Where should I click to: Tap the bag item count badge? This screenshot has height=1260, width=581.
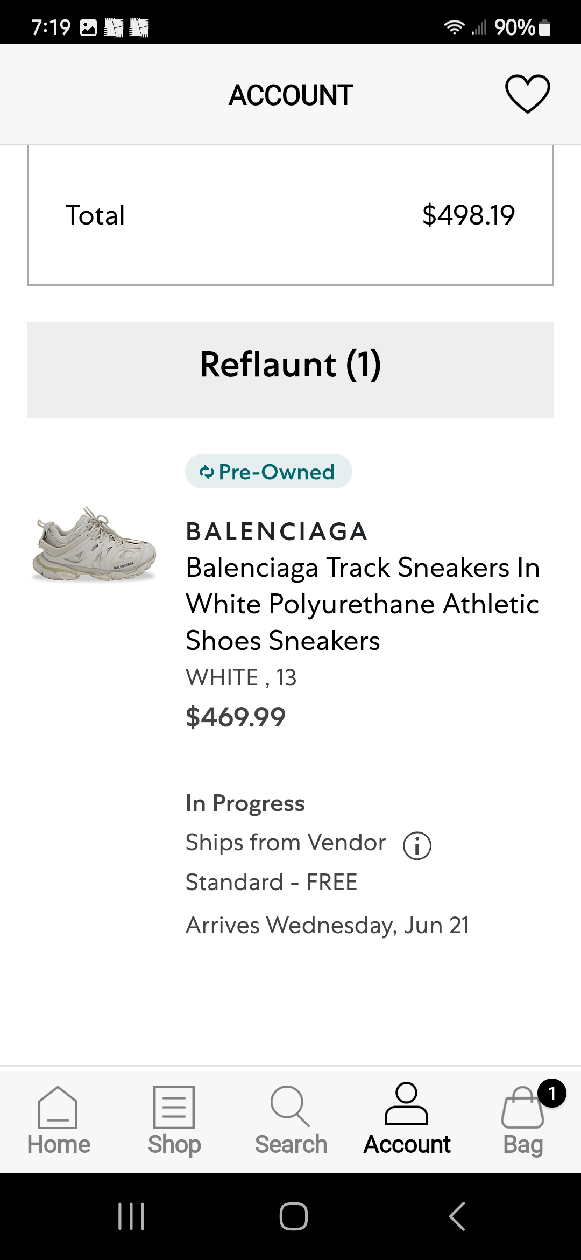click(x=551, y=1094)
